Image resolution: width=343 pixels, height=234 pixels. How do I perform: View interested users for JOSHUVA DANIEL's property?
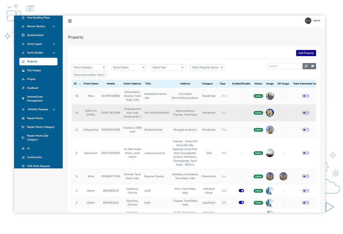click(x=306, y=113)
